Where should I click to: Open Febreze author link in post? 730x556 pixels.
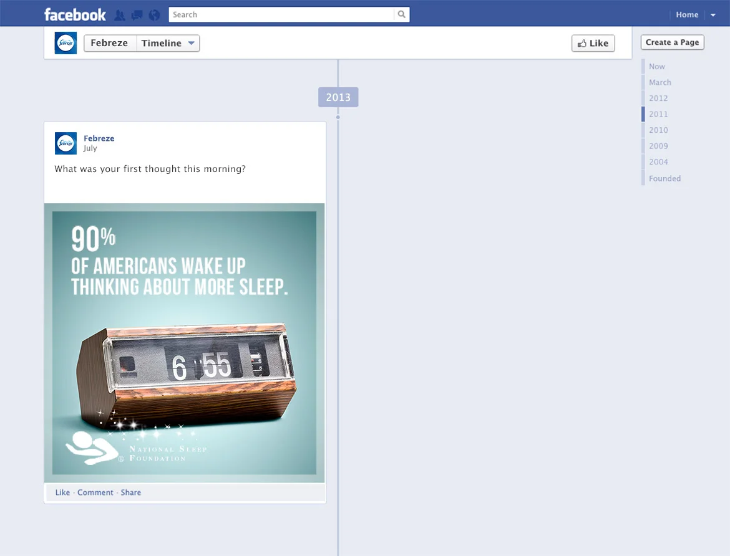[x=99, y=138]
